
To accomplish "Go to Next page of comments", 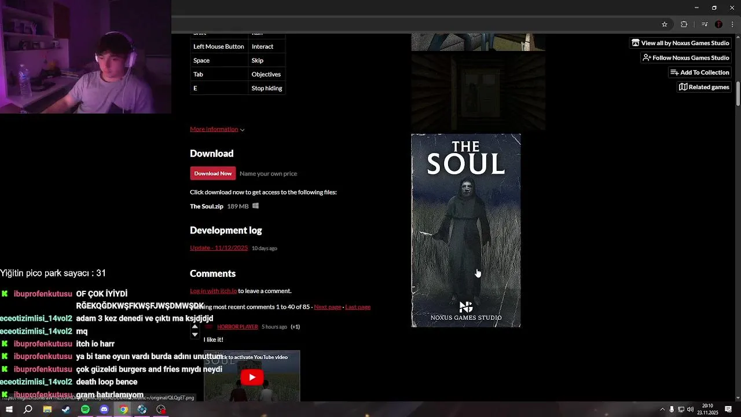I will (x=327, y=306).
